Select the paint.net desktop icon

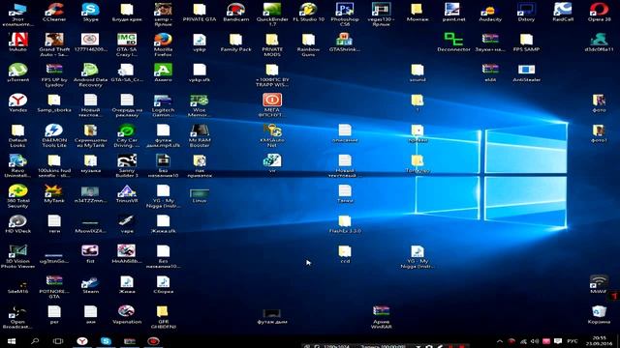coord(453,12)
